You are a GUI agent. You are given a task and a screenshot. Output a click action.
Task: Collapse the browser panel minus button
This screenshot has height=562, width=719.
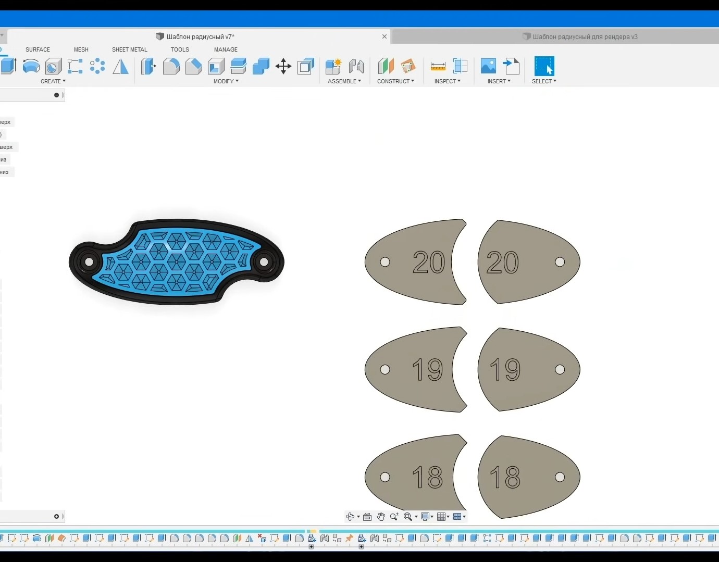pos(56,95)
